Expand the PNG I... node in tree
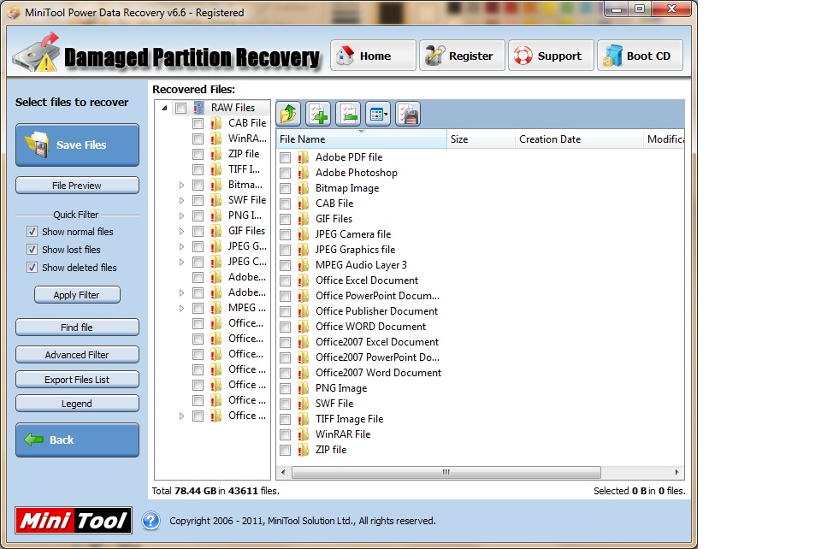Image resolution: width=821 pixels, height=549 pixels. (181, 215)
